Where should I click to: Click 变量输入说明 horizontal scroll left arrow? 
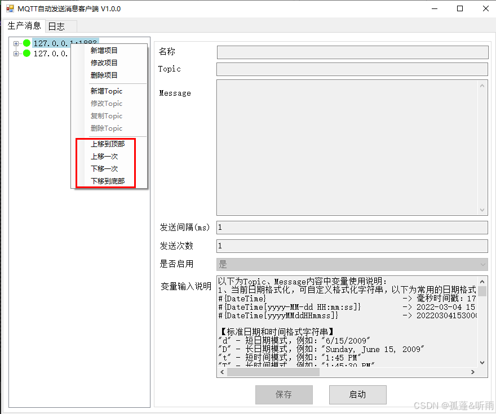pos(222,372)
